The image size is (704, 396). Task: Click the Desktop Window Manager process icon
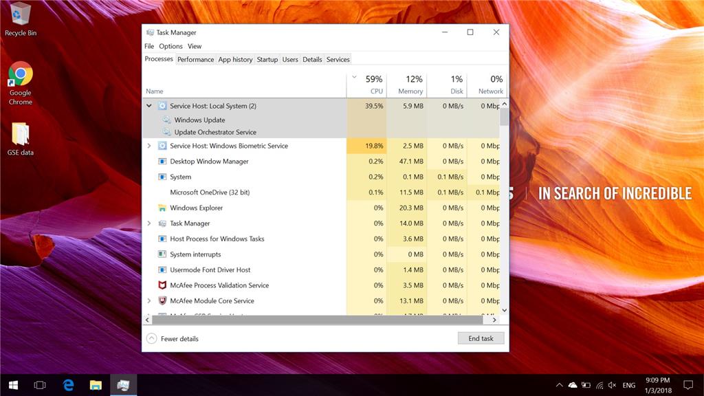point(162,161)
